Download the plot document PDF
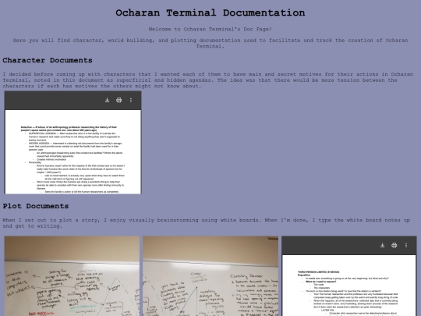 tap(382, 245)
